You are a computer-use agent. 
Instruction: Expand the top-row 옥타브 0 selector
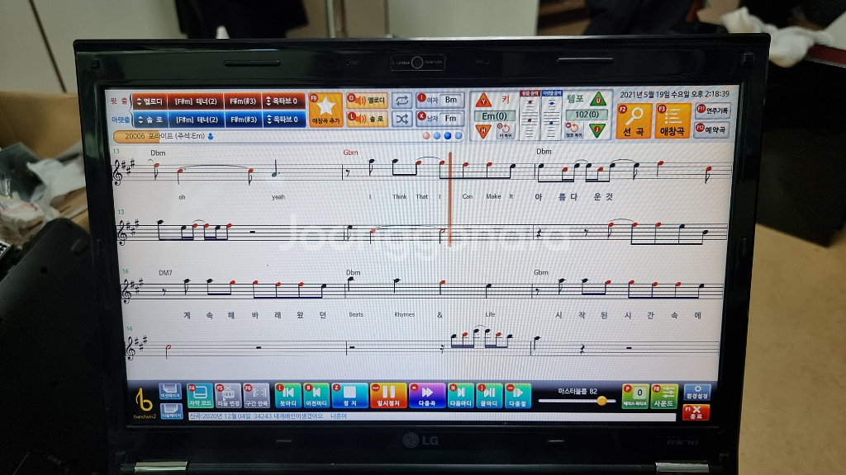[x=284, y=101]
